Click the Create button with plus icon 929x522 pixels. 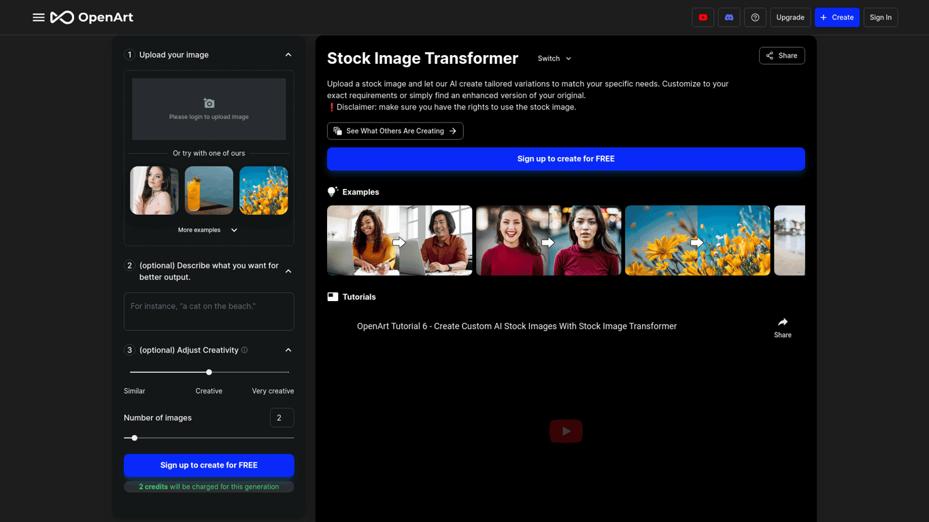point(837,17)
